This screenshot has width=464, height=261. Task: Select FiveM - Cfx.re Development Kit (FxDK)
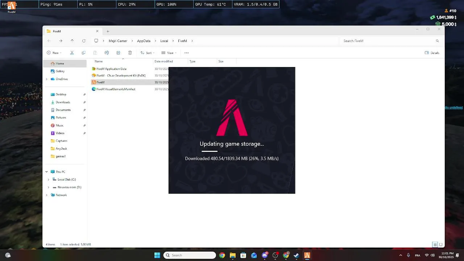click(119, 75)
